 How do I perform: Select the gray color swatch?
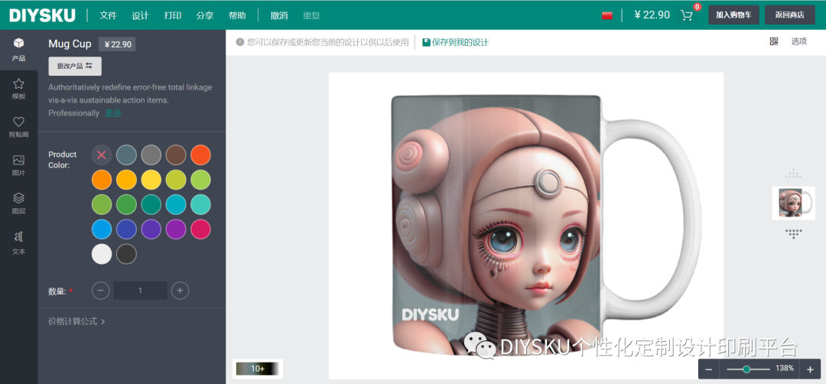coord(151,155)
